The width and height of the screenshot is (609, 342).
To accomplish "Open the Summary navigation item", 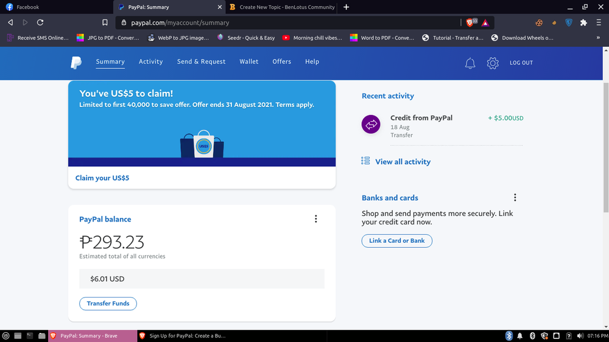I will [x=110, y=61].
